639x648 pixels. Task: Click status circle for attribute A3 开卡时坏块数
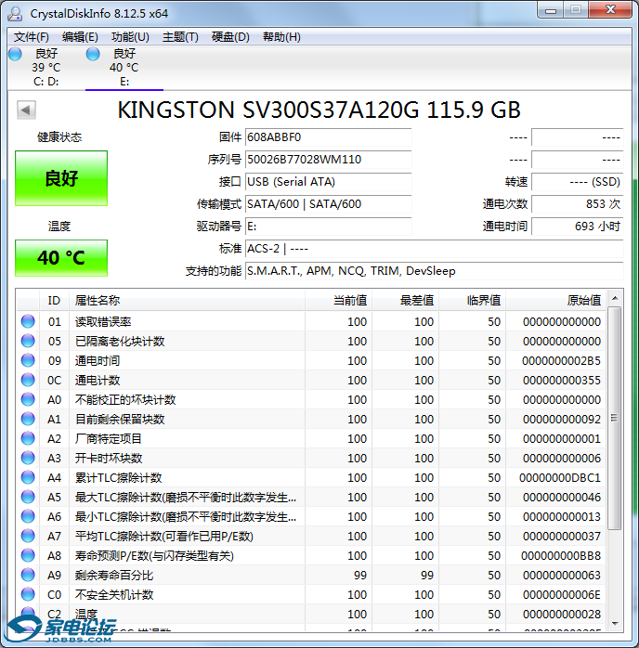28,458
